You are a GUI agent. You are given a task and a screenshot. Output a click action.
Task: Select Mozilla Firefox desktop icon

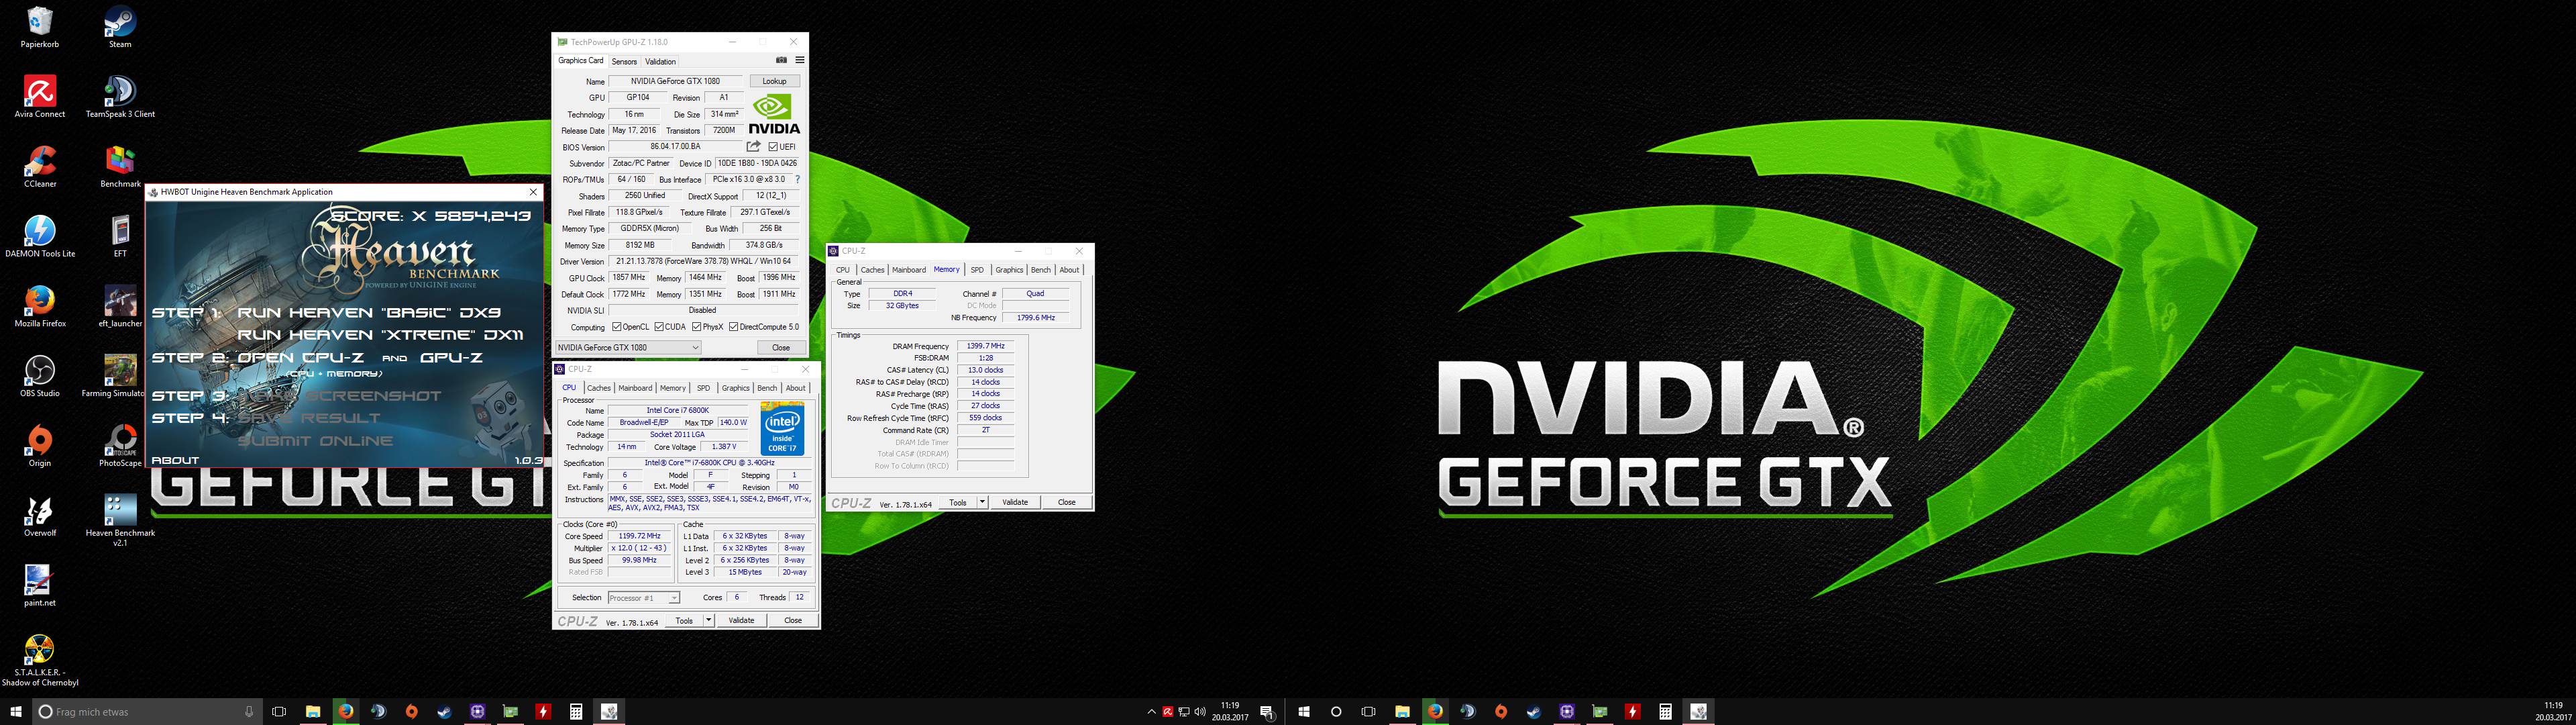coord(40,307)
